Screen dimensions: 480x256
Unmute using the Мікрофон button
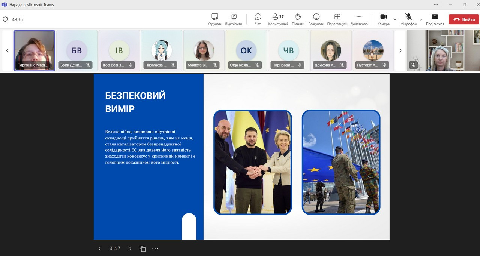(408, 19)
